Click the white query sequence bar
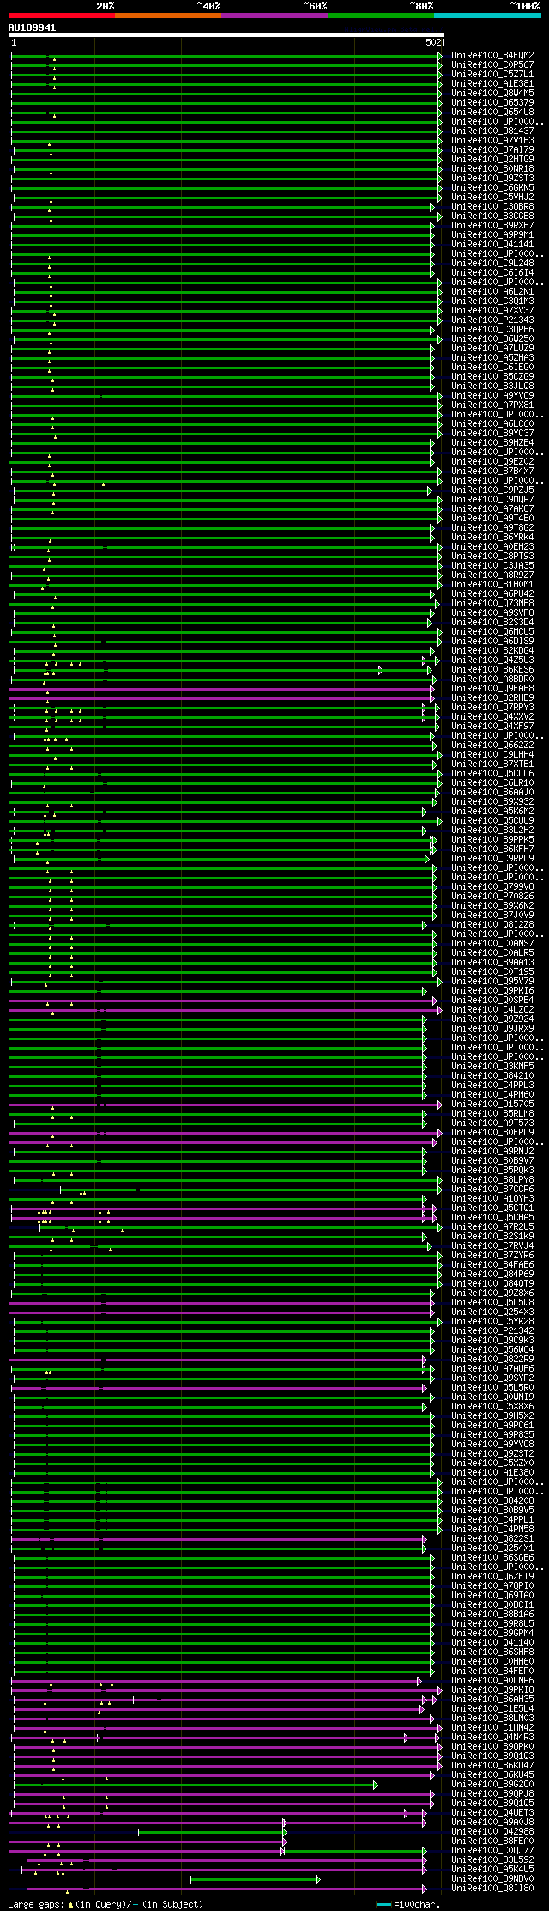 226,35
